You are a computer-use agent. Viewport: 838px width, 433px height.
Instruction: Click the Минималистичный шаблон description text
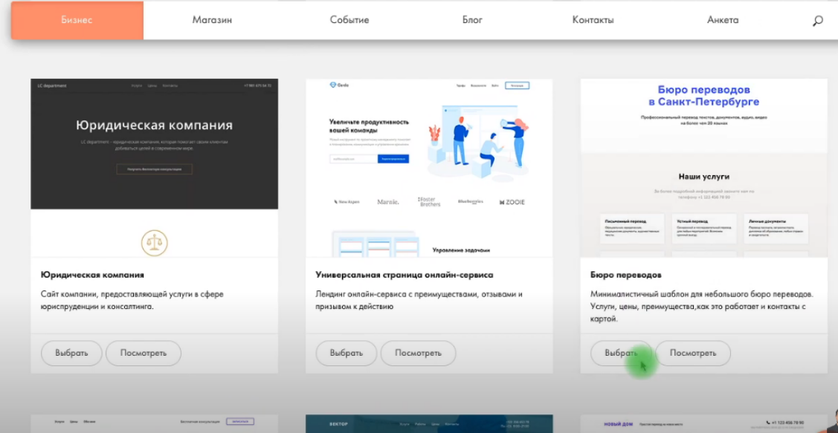pyautogui.click(x=702, y=307)
